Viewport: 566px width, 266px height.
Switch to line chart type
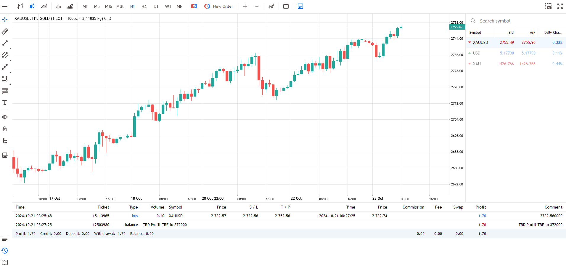(x=44, y=6)
